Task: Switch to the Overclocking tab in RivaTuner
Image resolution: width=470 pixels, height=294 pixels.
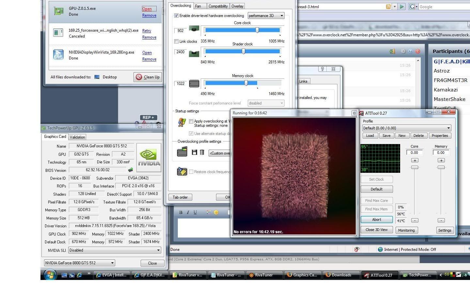Action: click(x=181, y=6)
